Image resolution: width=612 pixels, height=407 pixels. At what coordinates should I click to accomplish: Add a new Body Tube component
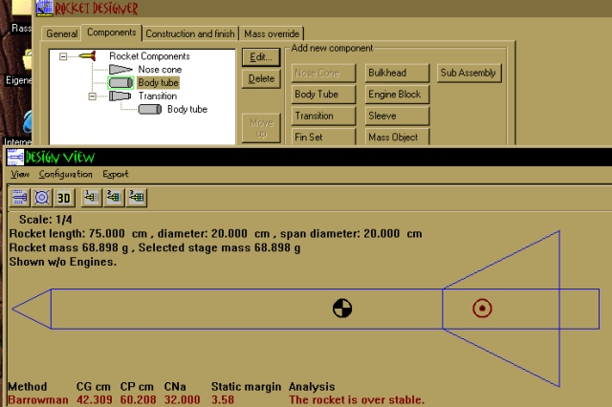pyautogui.click(x=323, y=95)
